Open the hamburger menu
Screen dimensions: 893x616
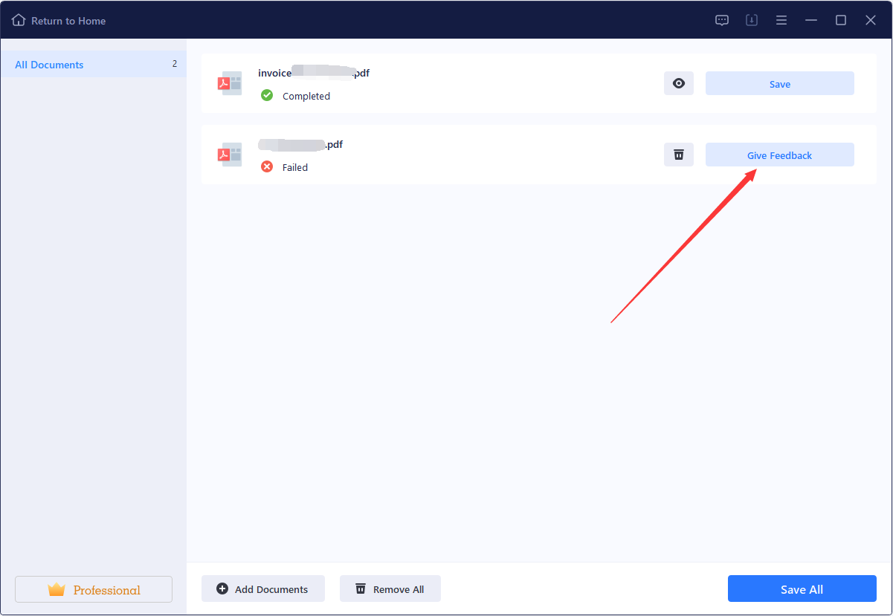coord(781,20)
